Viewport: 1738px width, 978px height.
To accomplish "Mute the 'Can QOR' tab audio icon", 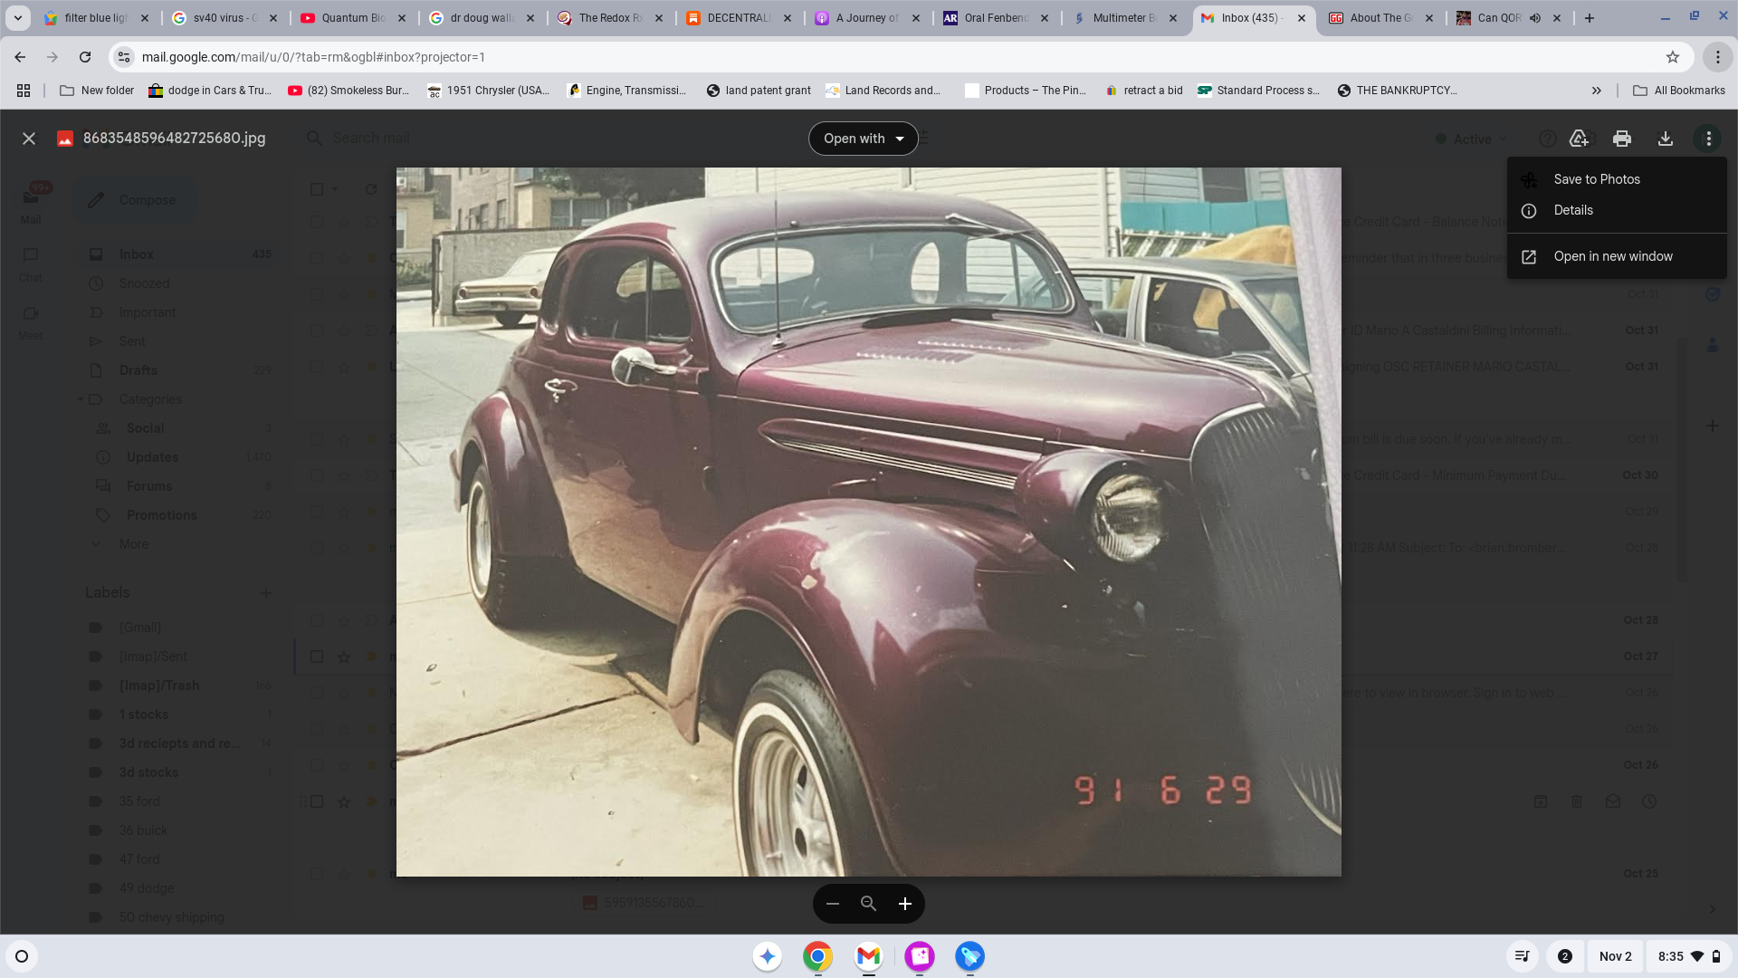I will (x=1535, y=18).
